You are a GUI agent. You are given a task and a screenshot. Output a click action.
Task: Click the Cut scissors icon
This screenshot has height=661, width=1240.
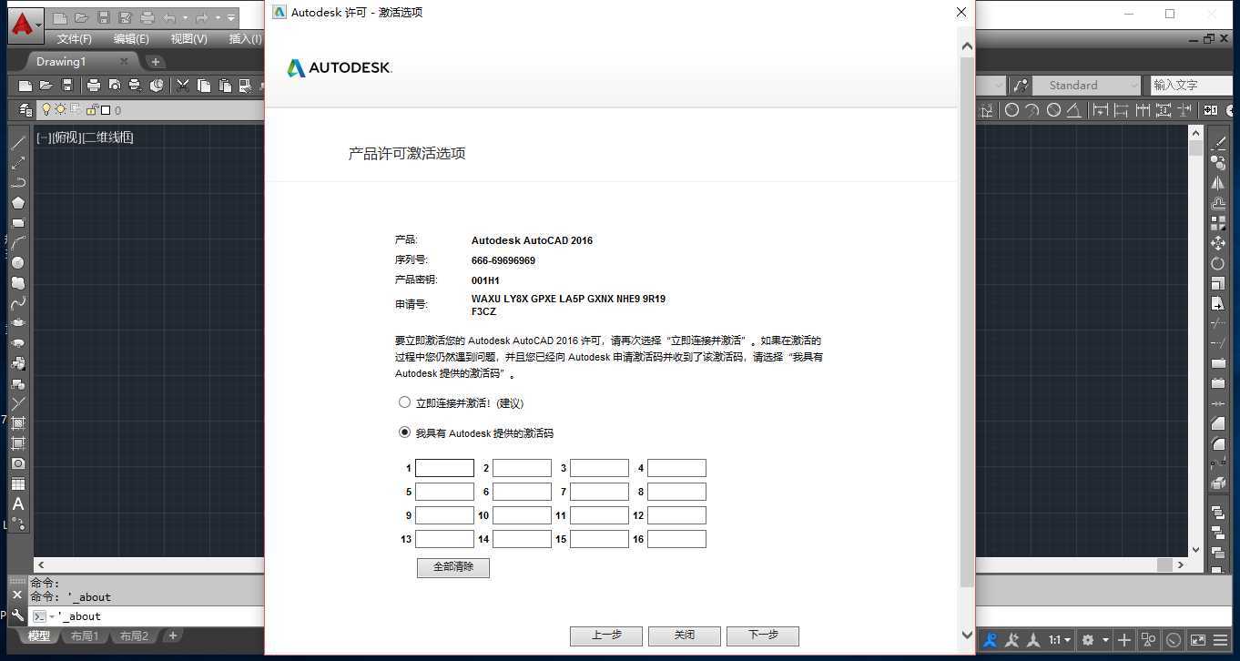click(x=183, y=85)
